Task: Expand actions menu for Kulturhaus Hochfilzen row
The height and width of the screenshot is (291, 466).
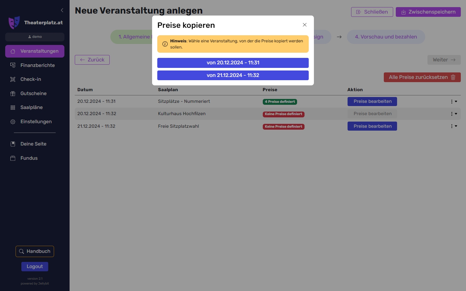Action: coord(454,114)
